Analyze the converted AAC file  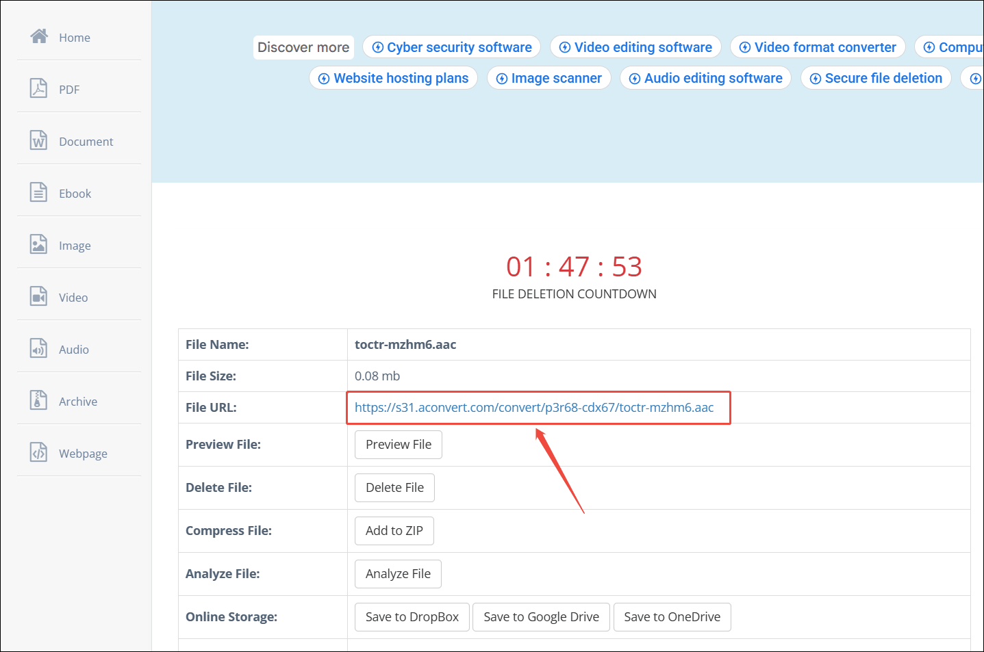(398, 573)
